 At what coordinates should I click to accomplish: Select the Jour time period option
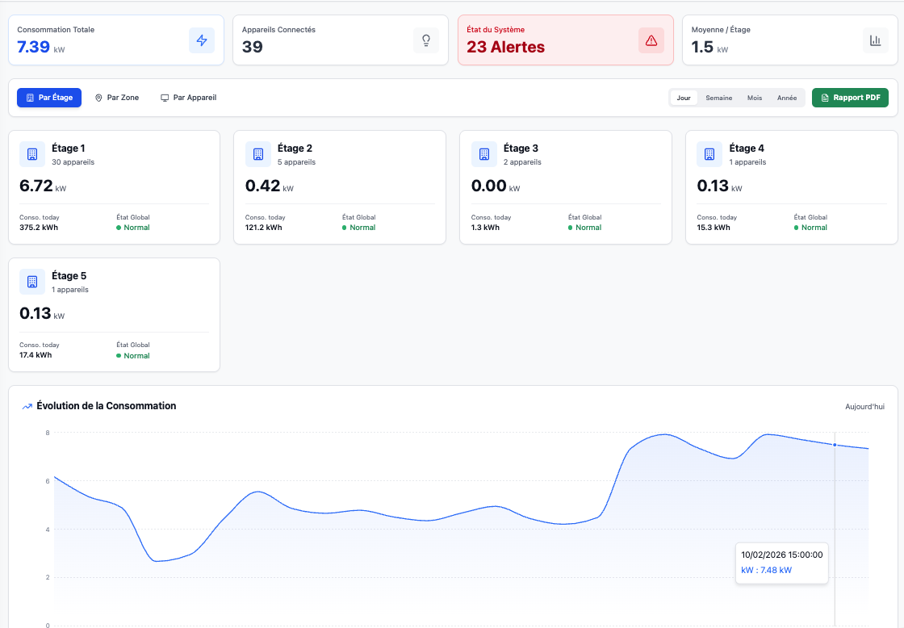coord(684,98)
